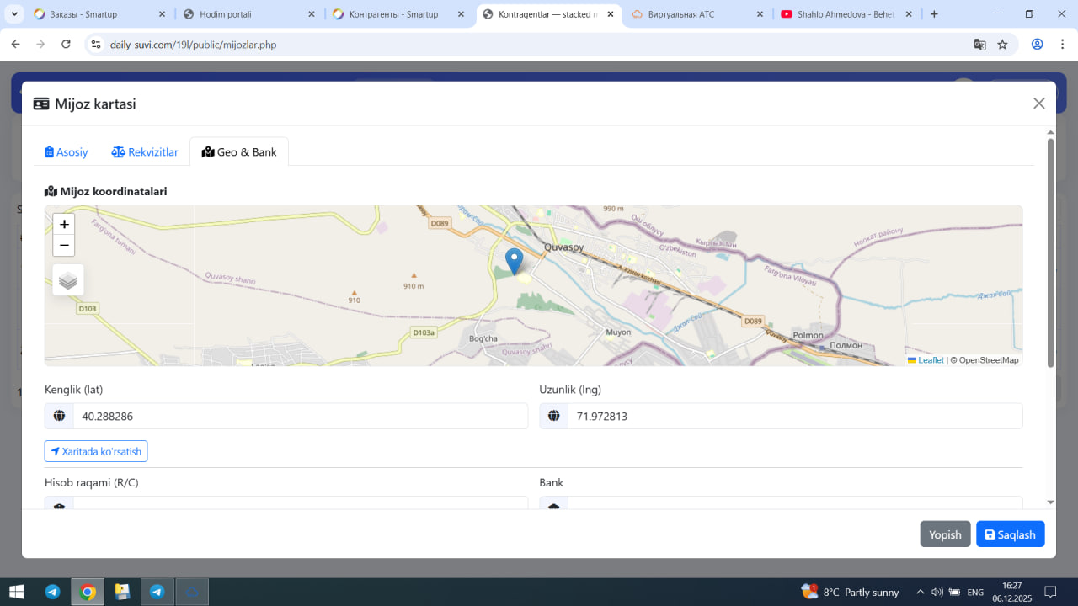View site information icon in address bar

(x=96, y=45)
